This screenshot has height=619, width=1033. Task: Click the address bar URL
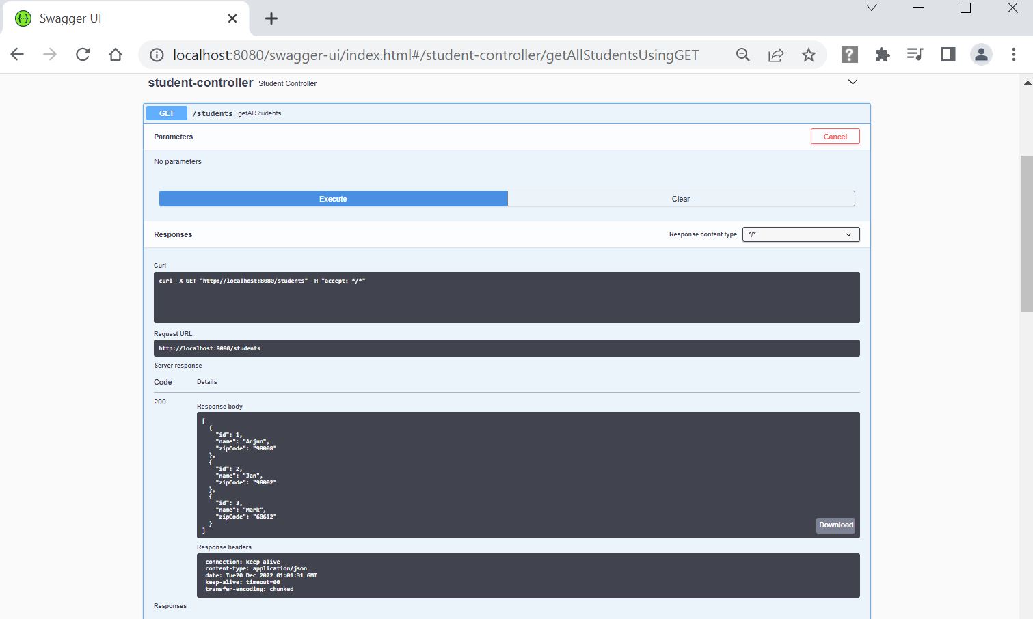click(435, 55)
